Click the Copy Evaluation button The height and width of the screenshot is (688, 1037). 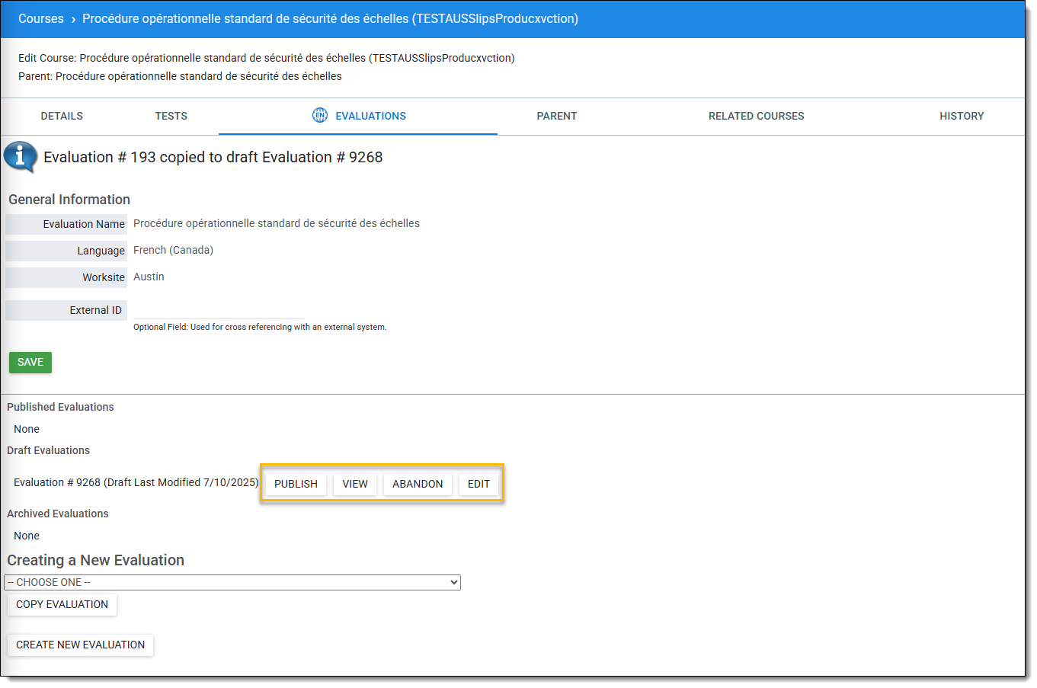point(62,604)
